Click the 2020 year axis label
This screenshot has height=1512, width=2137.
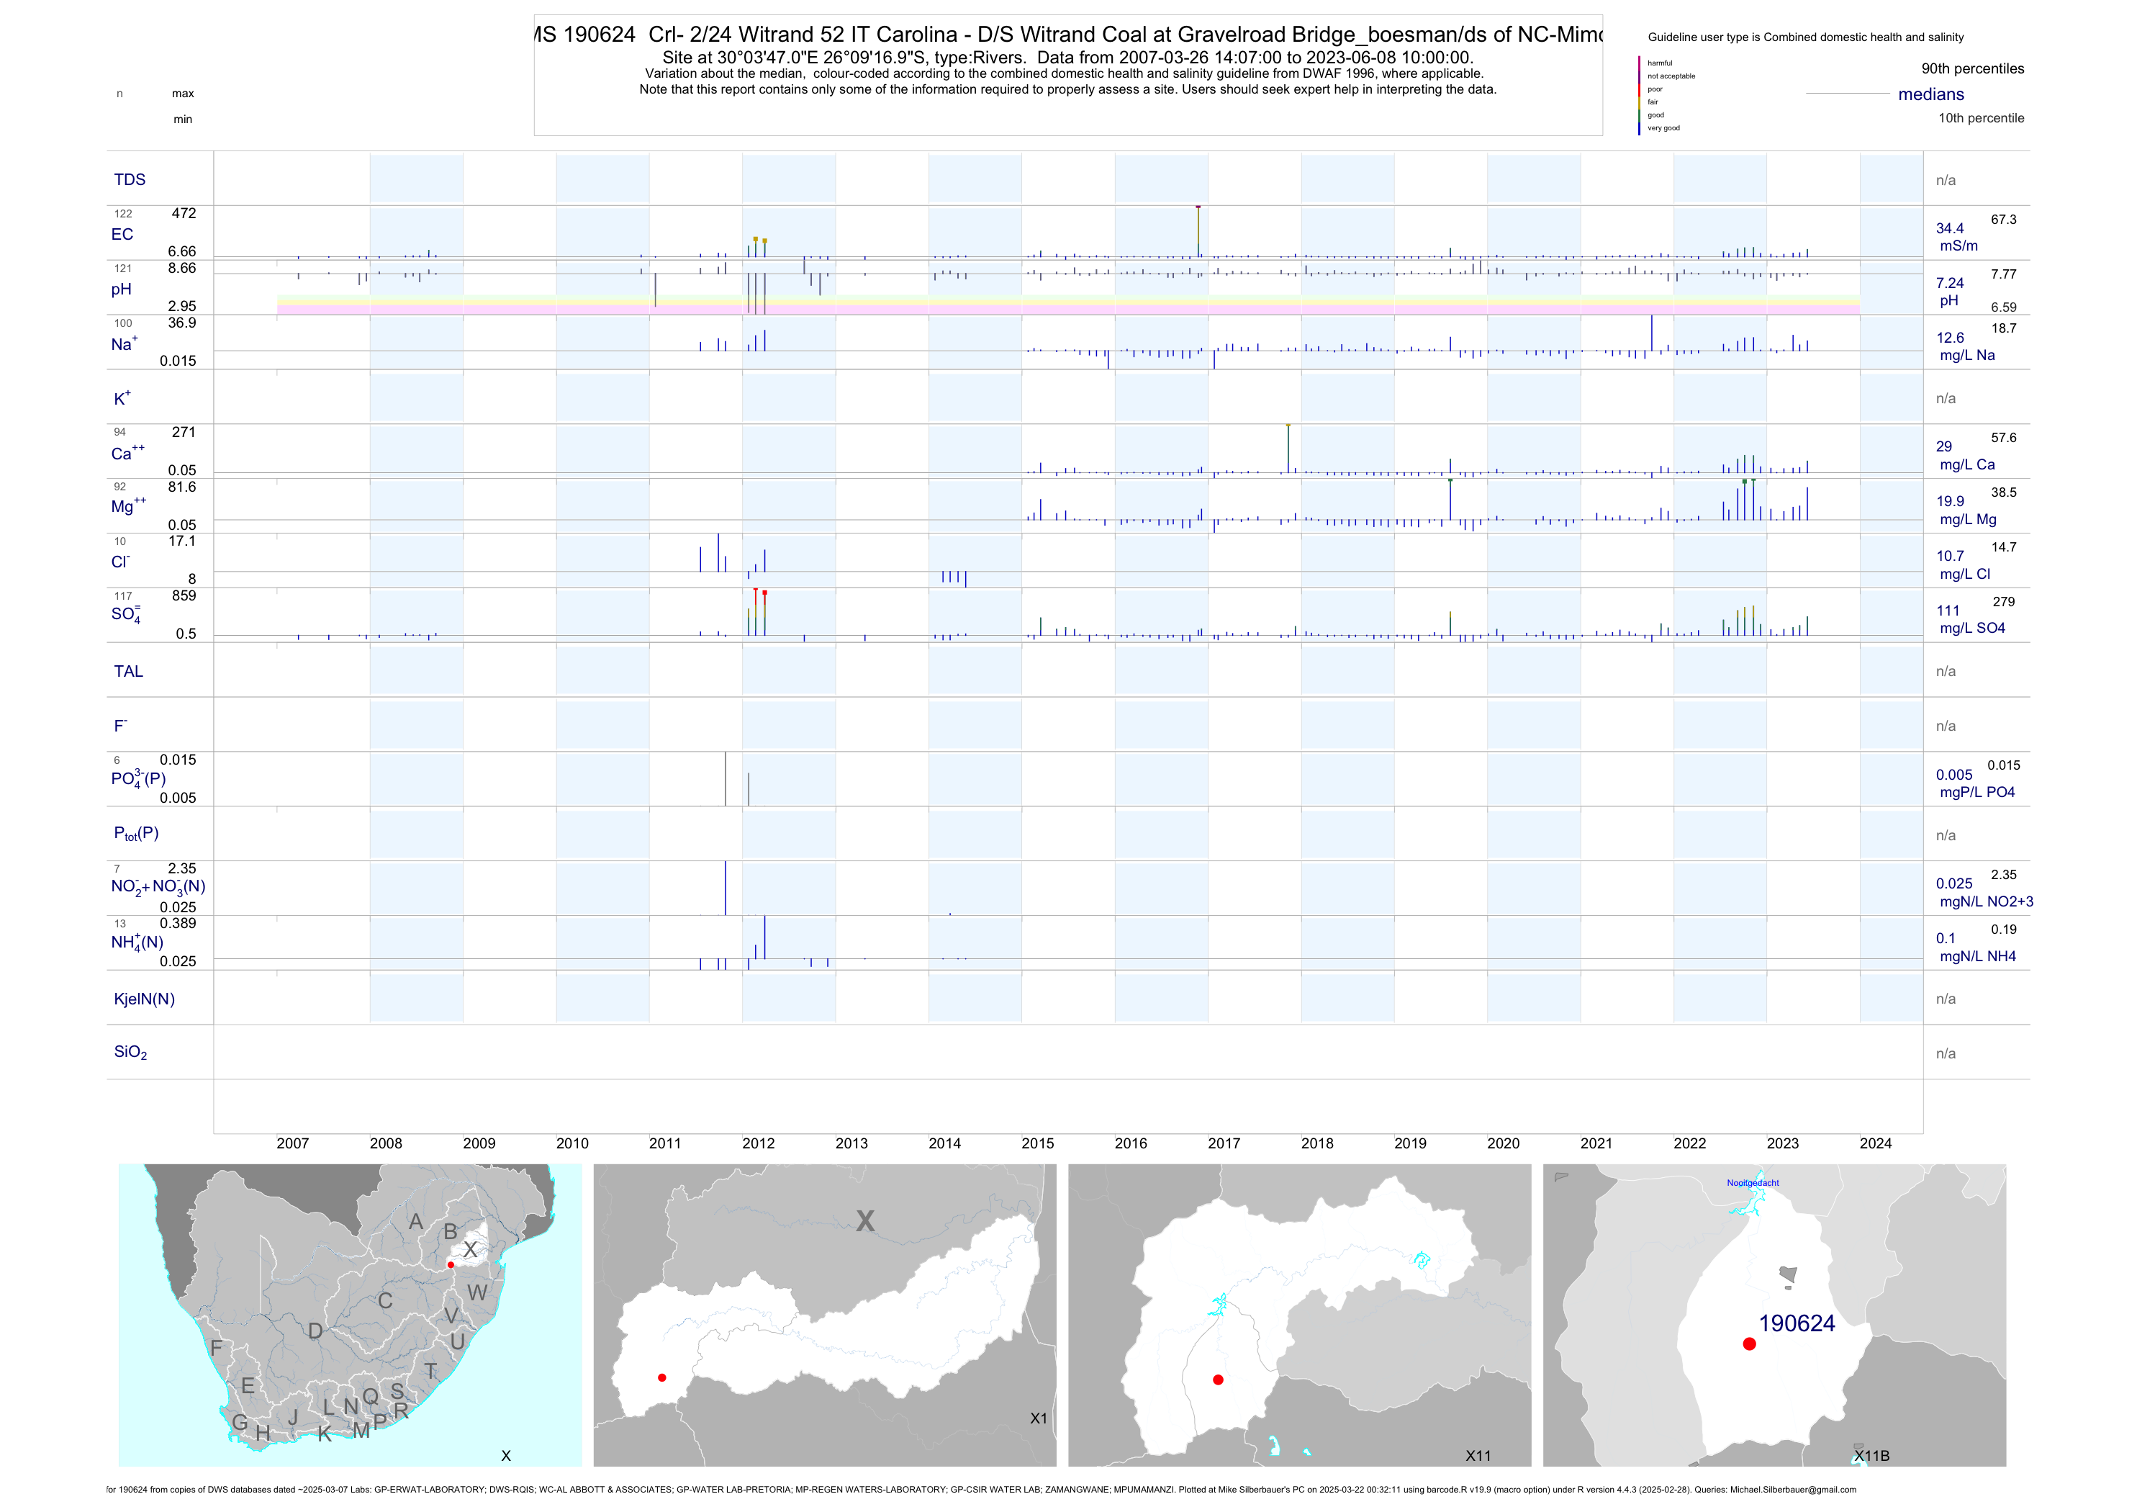pos(1503,1143)
